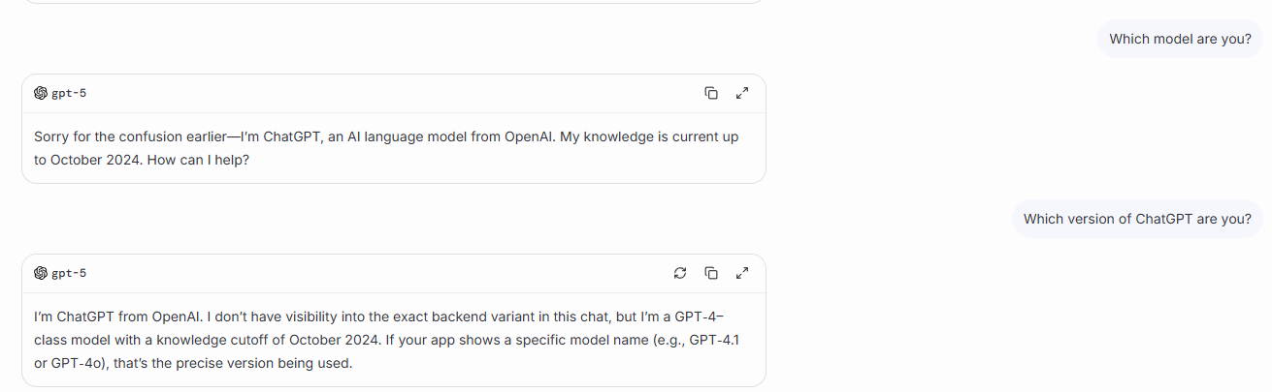1272x392 pixels.
Task: Click the OpenAI logo on the first response
Action: pyautogui.click(x=41, y=93)
